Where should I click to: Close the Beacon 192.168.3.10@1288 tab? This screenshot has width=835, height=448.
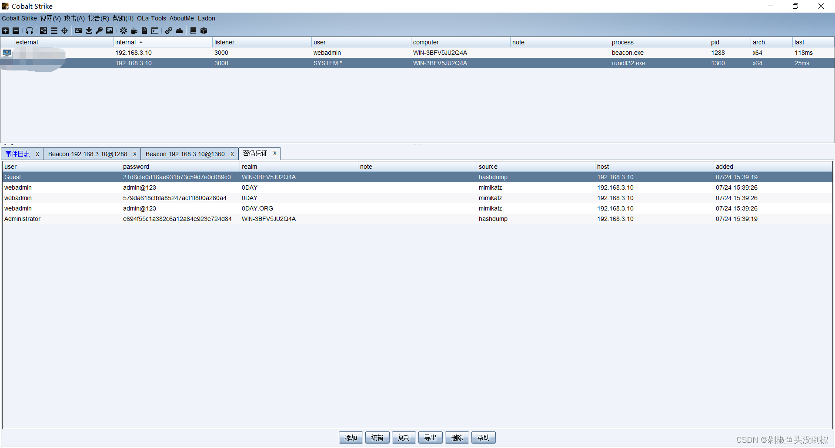(x=135, y=154)
